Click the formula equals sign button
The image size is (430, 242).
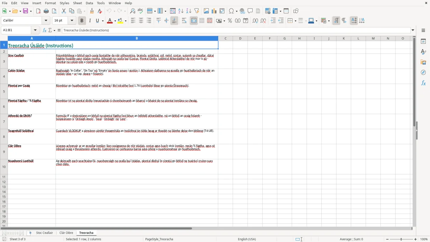59,30
